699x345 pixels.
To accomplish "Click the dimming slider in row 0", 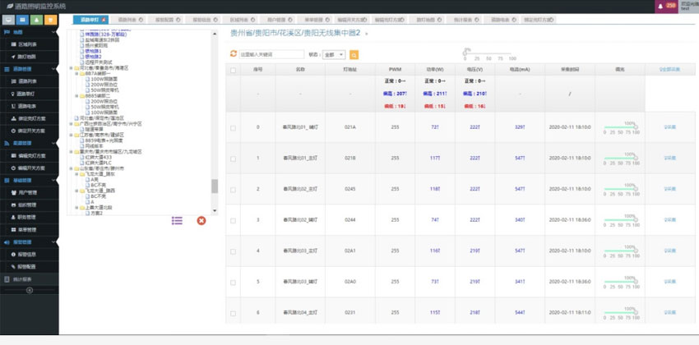I will pos(620,128).
